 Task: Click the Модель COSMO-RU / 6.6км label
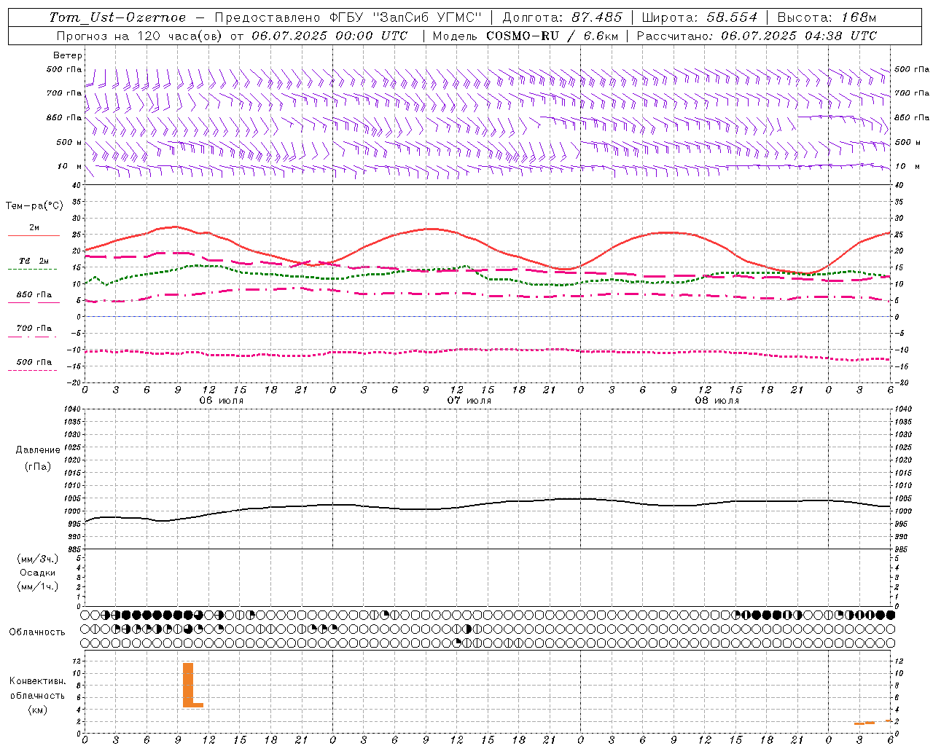pos(525,36)
